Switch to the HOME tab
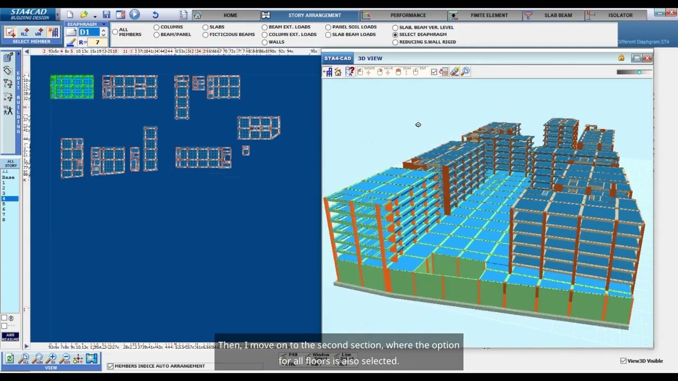The image size is (678, 381). coord(230,15)
